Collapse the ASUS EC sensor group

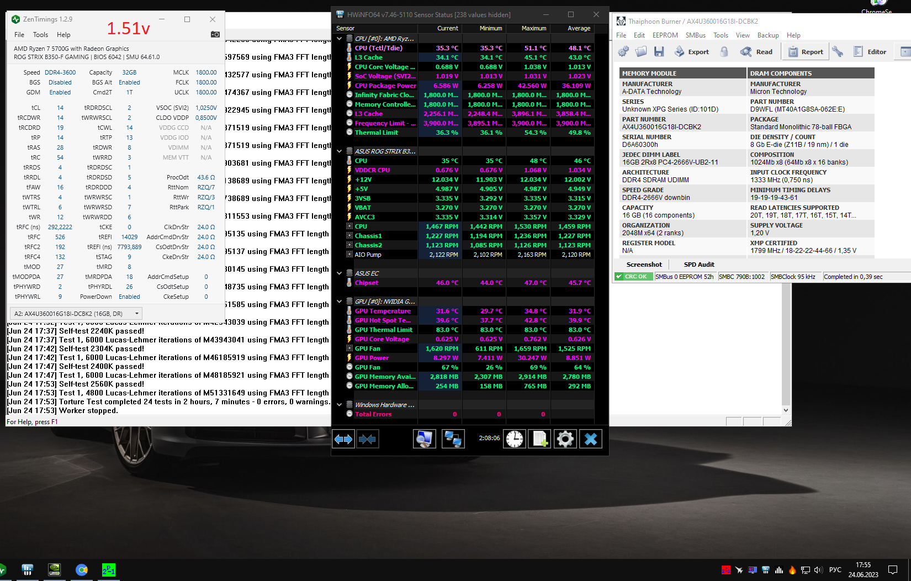coord(340,273)
